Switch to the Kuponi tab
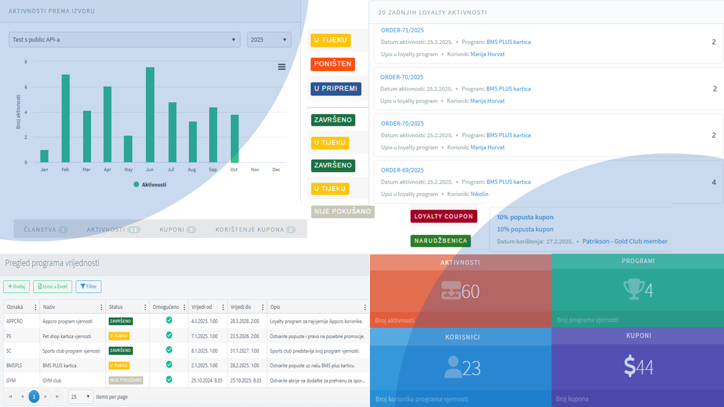The height and width of the screenshot is (407, 724). click(x=178, y=230)
